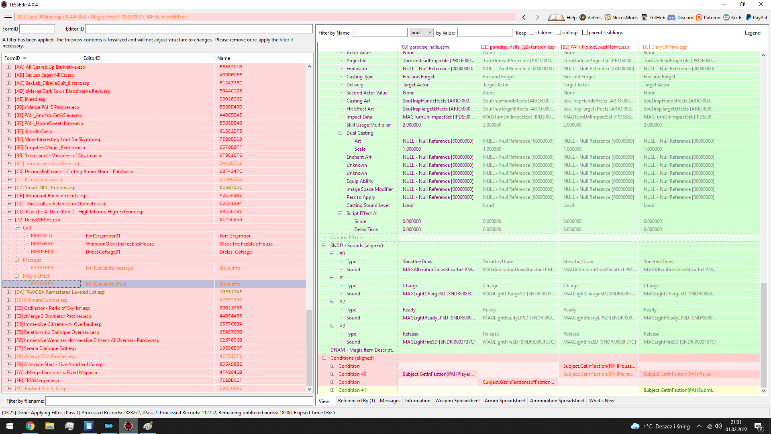This screenshot has height=434, width=771.
Task: Collapse the DiaryOfMine.esp tree node
Action: click(x=8, y=220)
